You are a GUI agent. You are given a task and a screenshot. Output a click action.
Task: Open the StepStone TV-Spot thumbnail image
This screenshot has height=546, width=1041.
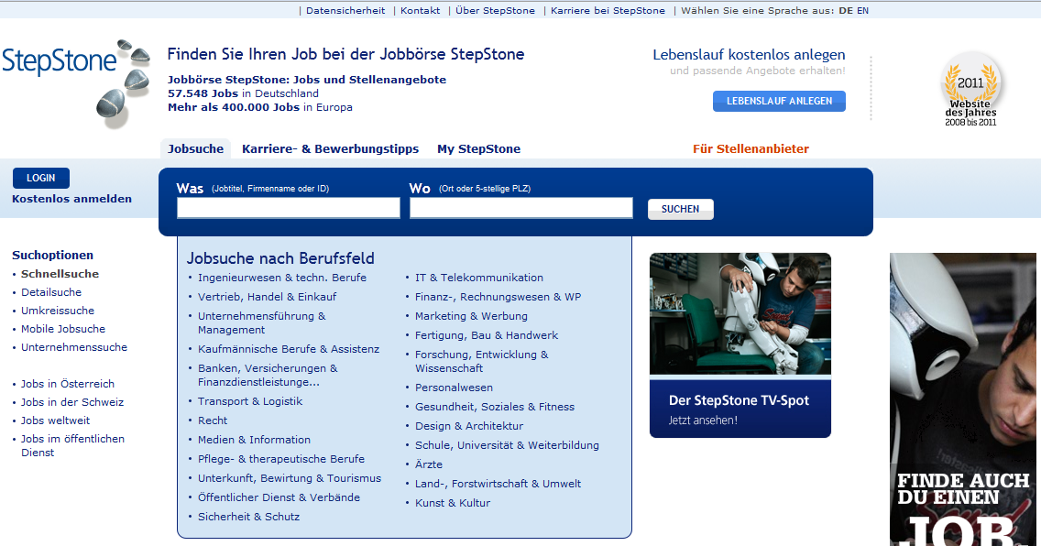tap(740, 314)
